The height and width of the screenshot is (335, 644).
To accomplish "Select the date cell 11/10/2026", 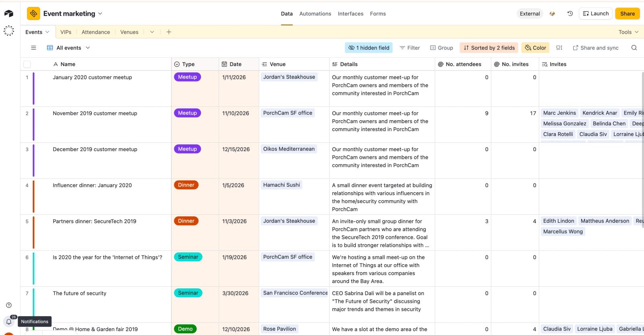I will 239,125.
